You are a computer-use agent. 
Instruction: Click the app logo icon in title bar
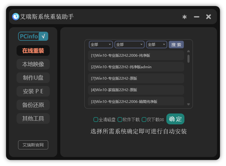pos(16,17)
